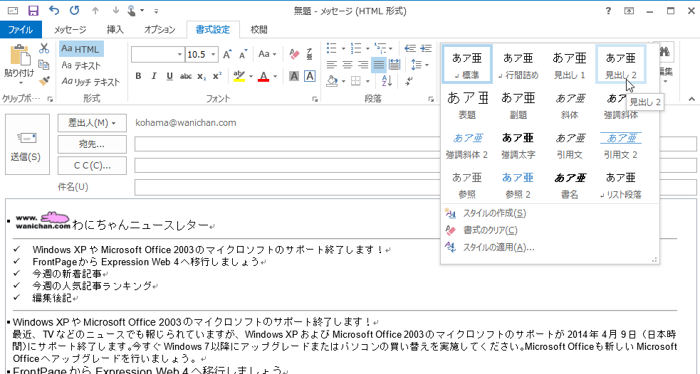Viewport: 700px width, 374px height.
Task: Click the Sort A-Z icon
Action: tap(387, 80)
